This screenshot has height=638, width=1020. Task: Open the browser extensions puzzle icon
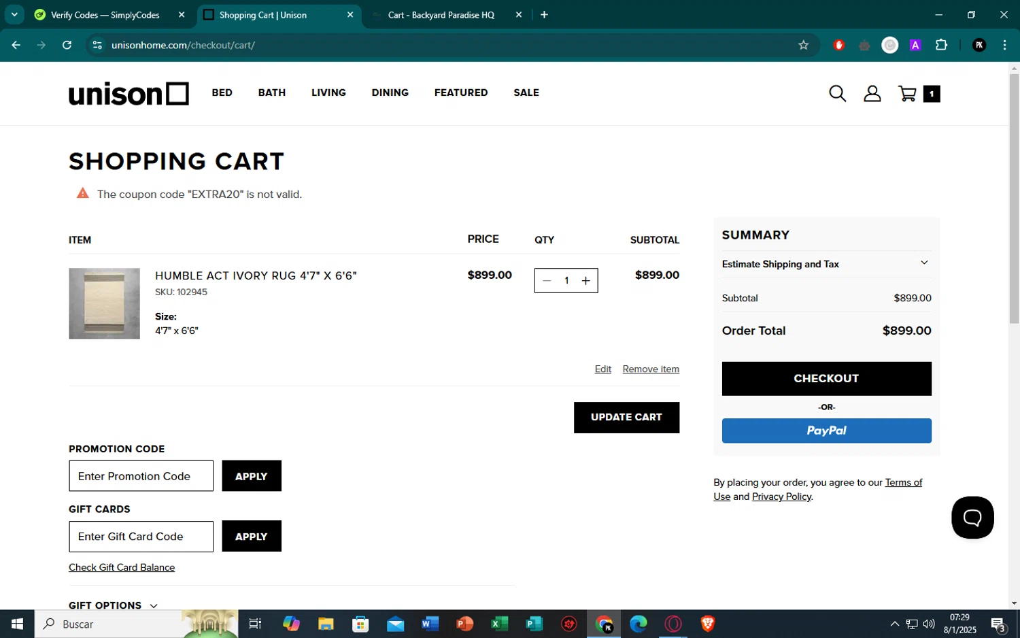(x=941, y=45)
